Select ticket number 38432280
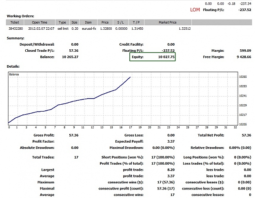Screen dimensions: 255x198 click(x=16, y=29)
